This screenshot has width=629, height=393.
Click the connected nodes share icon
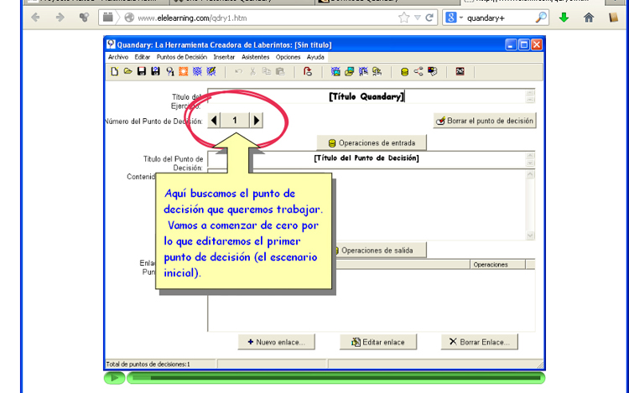point(418,72)
